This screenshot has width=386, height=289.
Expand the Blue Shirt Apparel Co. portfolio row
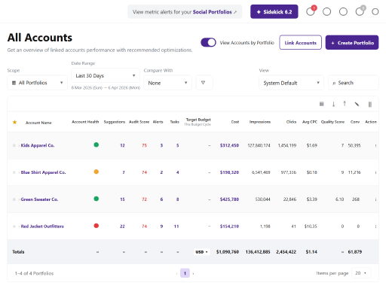pos(19,172)
